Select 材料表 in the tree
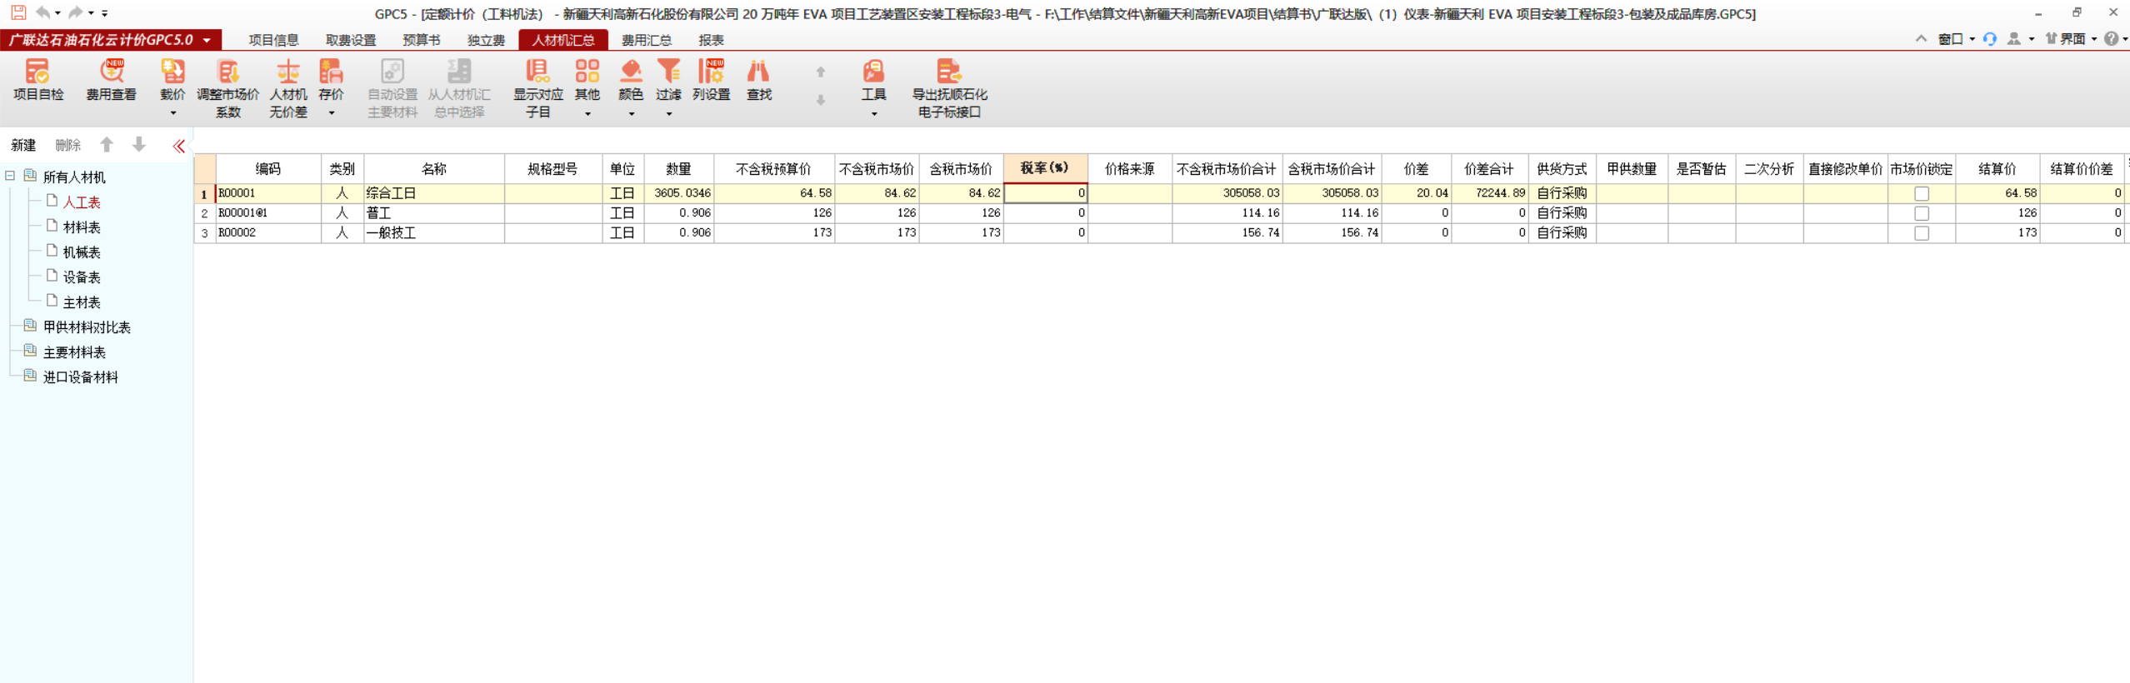Viewport: 2130px width, 683px height. (x=82, y=227)
